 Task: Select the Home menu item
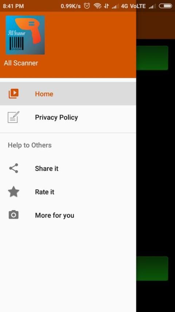click(x=68, y=94)
